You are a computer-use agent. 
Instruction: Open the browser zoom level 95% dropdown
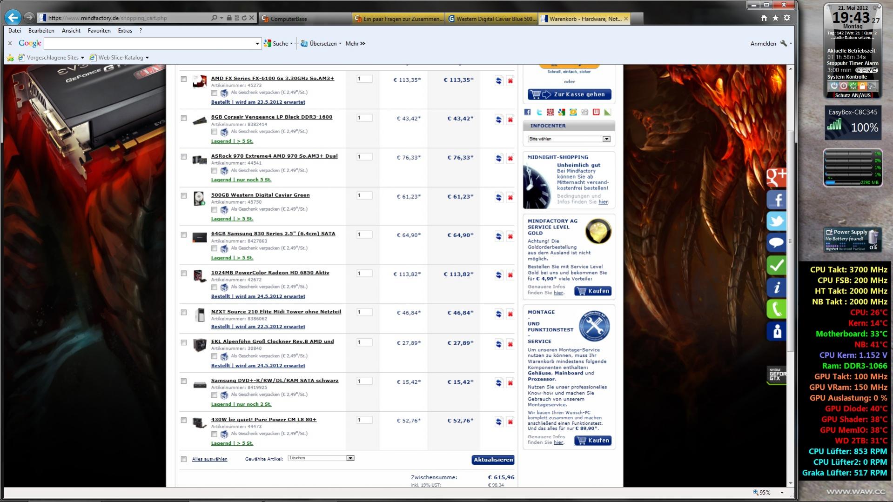[782, 493]
